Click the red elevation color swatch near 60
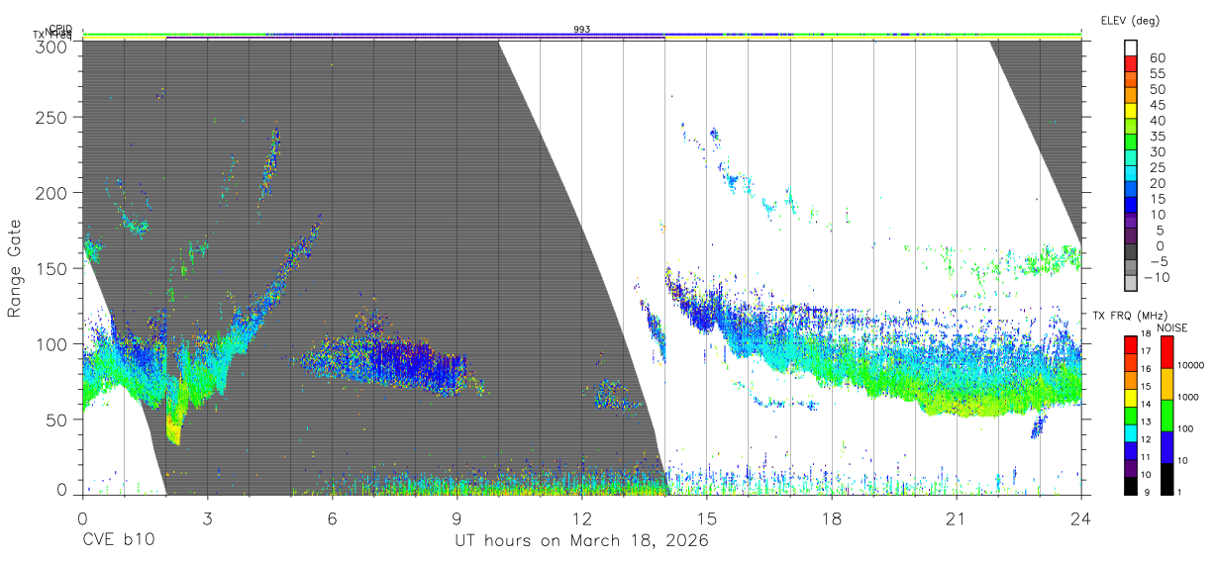The width and height of the screenshot is (1216, 561). 1132,64
